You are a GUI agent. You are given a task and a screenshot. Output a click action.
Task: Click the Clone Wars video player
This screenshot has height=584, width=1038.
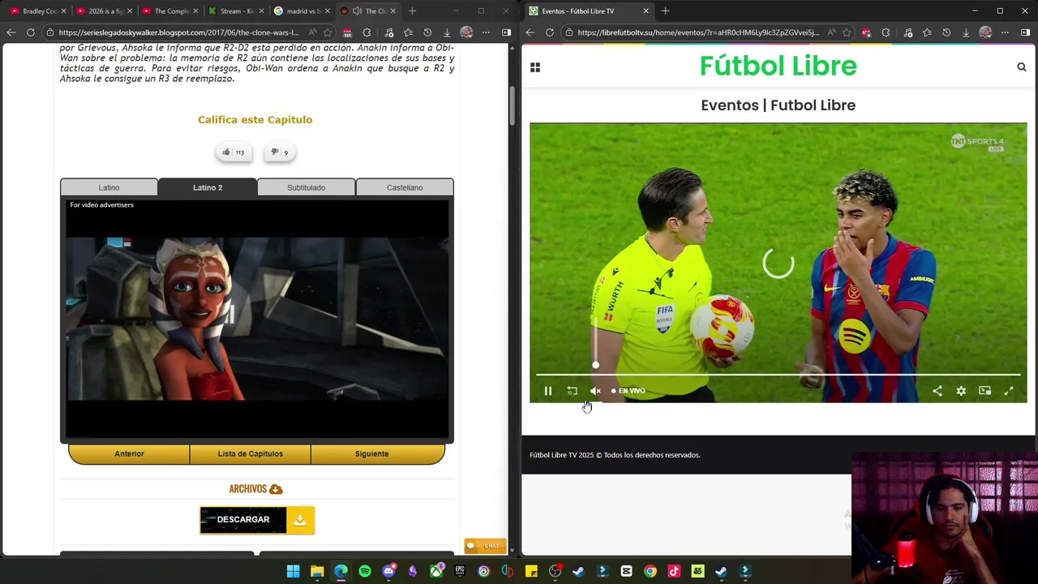click(257, 319)
